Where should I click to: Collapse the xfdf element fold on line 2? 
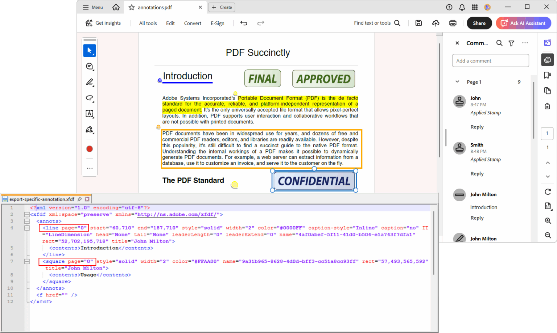(27, 215)
